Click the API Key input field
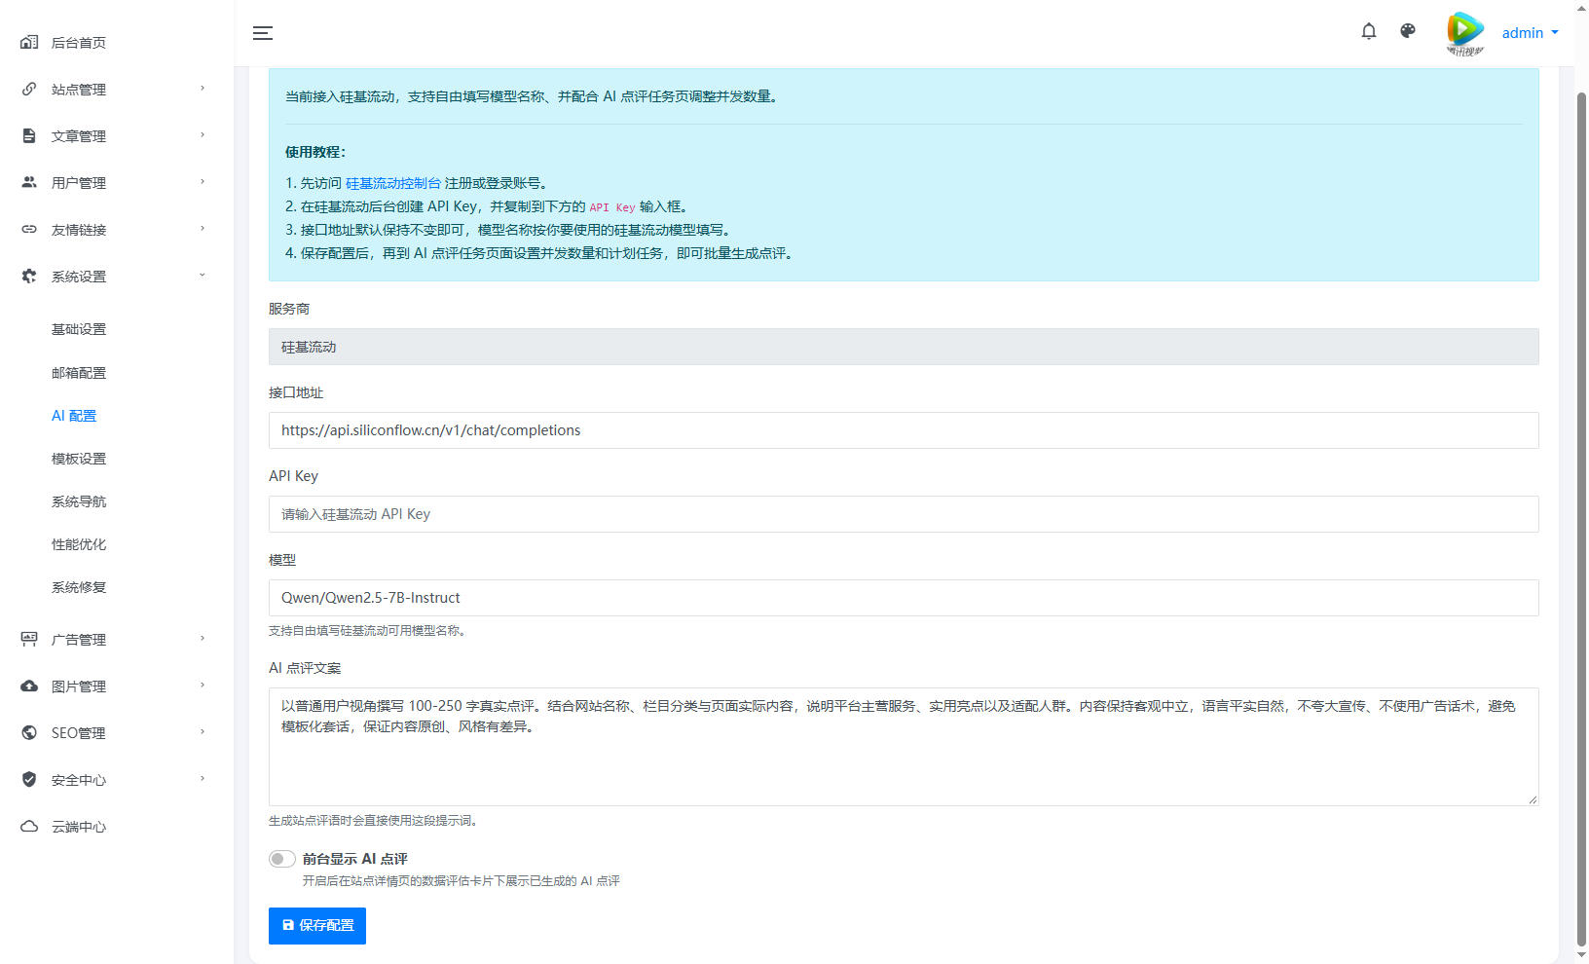The height and width of the screenshot is (964, 1589). [x=904, y=514]
